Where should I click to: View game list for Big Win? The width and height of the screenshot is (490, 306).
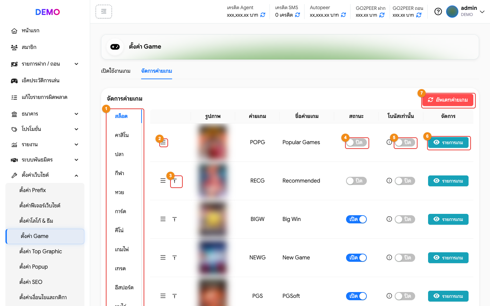click(x=448, y=219)
